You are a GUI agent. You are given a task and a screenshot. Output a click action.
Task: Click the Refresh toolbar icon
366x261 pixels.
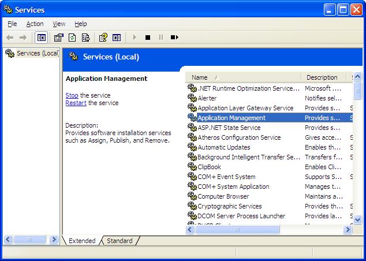[x=72, y=38]
